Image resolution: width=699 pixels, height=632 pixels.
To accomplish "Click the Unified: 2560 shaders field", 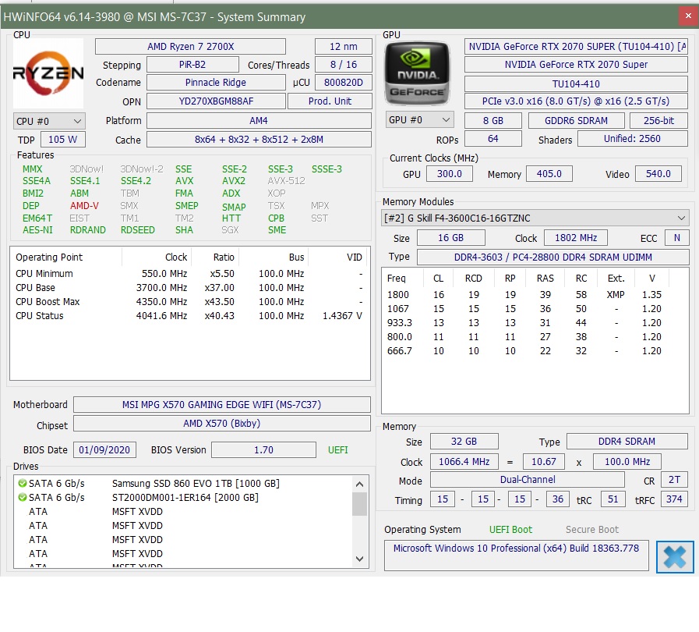I will (x=633, y=139).
